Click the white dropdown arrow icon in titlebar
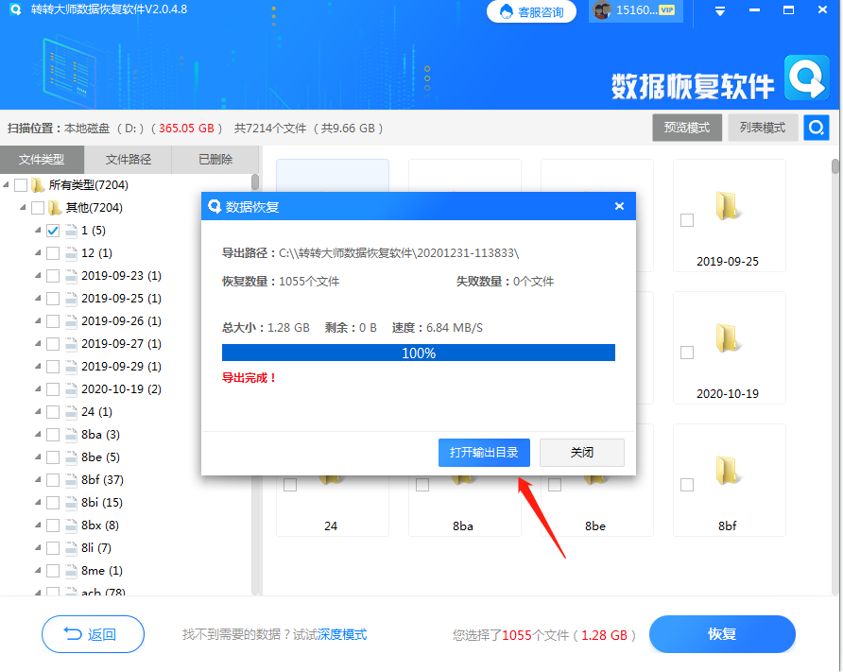Viewport: 843px width, 672px height. coord(718,10)
